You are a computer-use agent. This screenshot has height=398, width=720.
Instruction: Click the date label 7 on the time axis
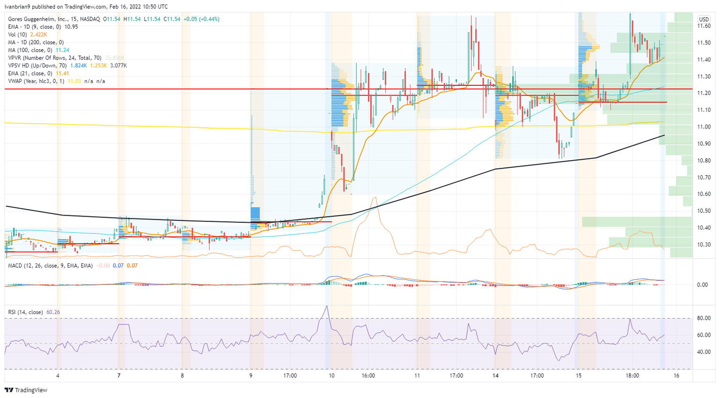click(x=119, y=376)
